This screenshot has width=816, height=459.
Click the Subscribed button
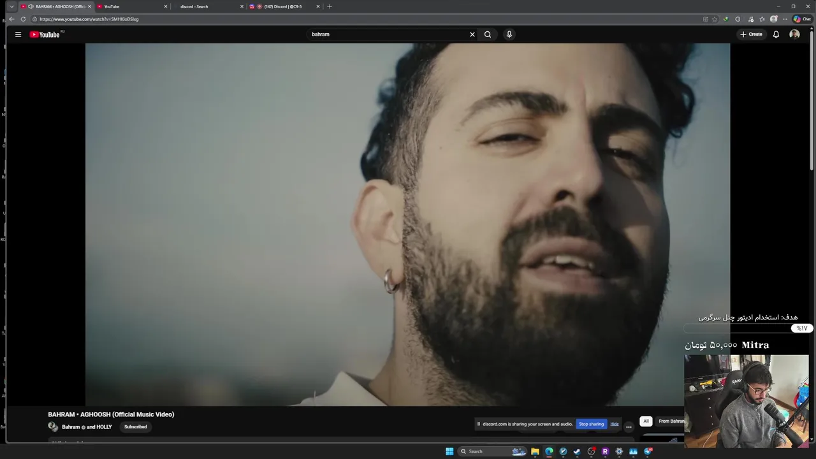pos(135,427)
